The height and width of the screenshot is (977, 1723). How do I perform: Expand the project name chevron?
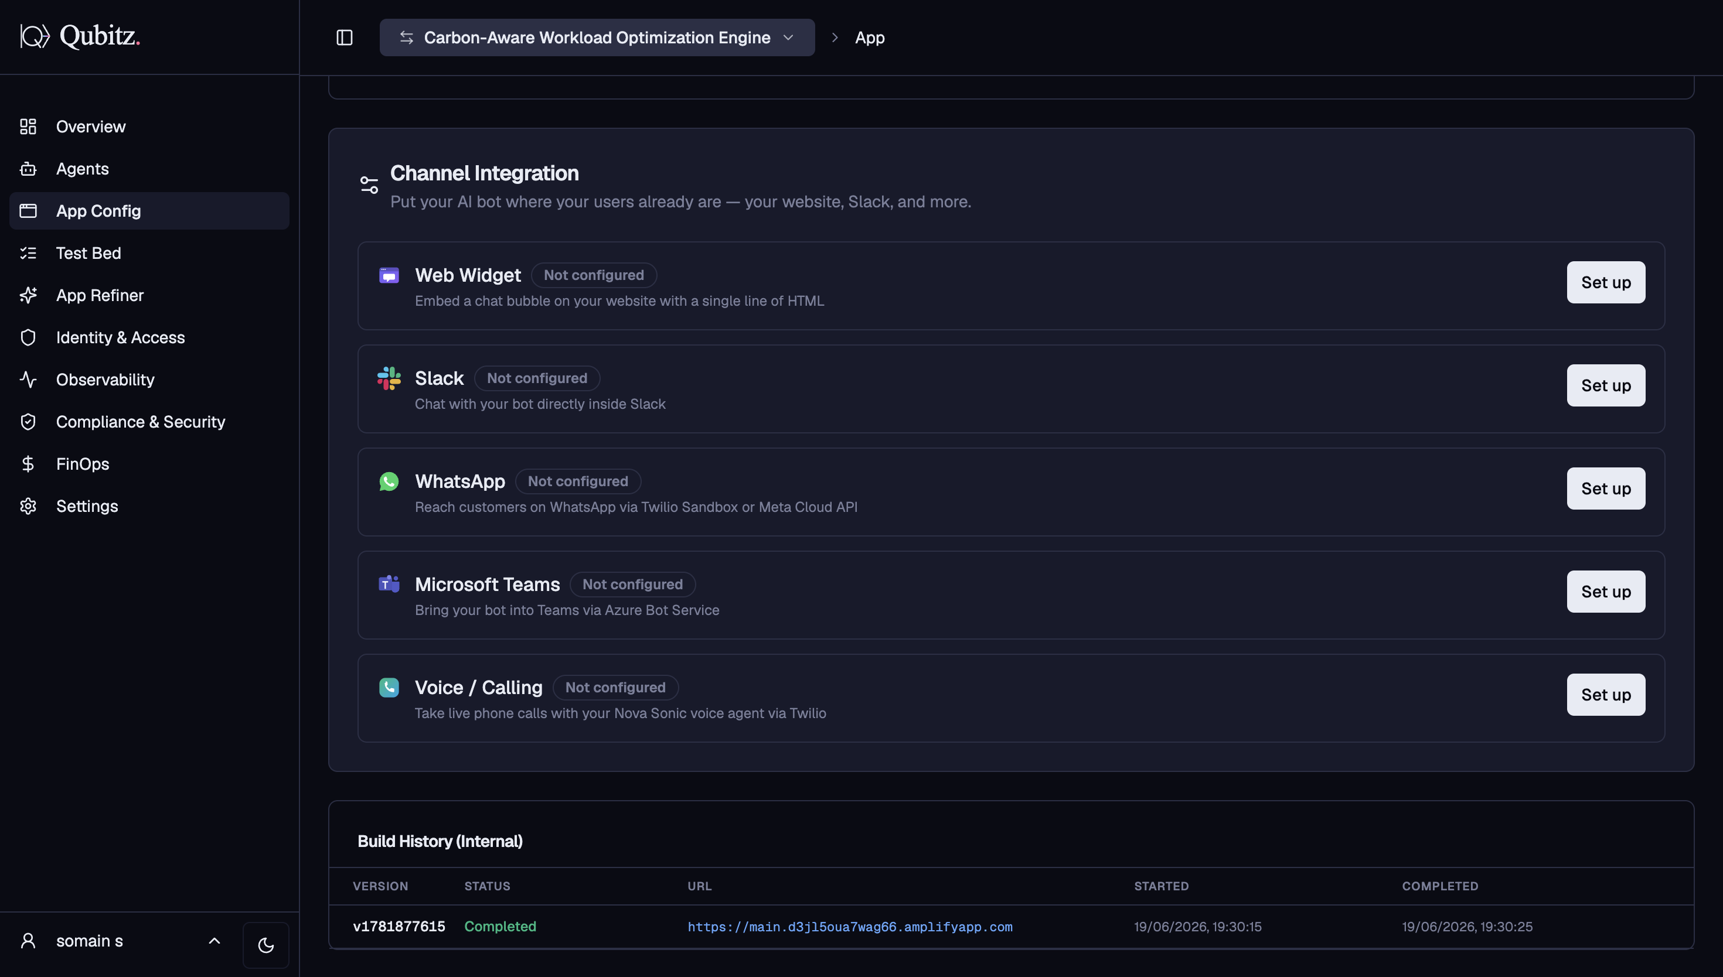click(789, 37)
